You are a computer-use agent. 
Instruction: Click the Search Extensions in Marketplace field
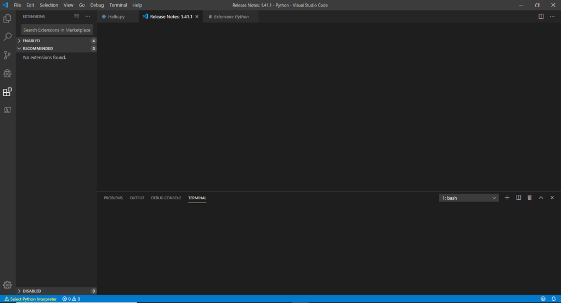pos(56,30)
